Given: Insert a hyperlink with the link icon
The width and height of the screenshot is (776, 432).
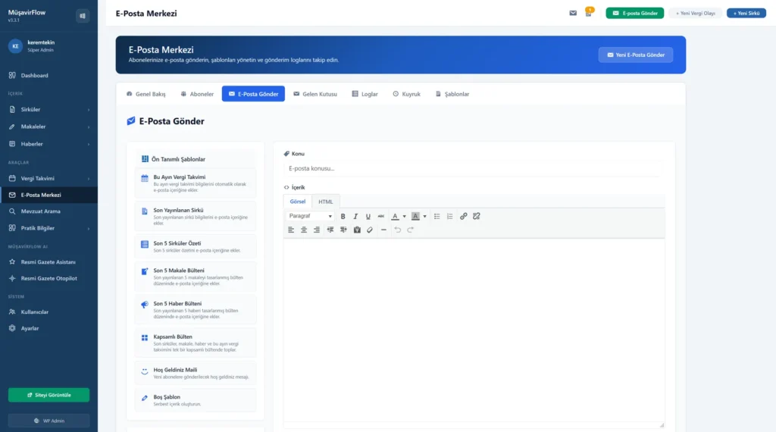Looking at the screenshot, I should click(x=463, y=216).
